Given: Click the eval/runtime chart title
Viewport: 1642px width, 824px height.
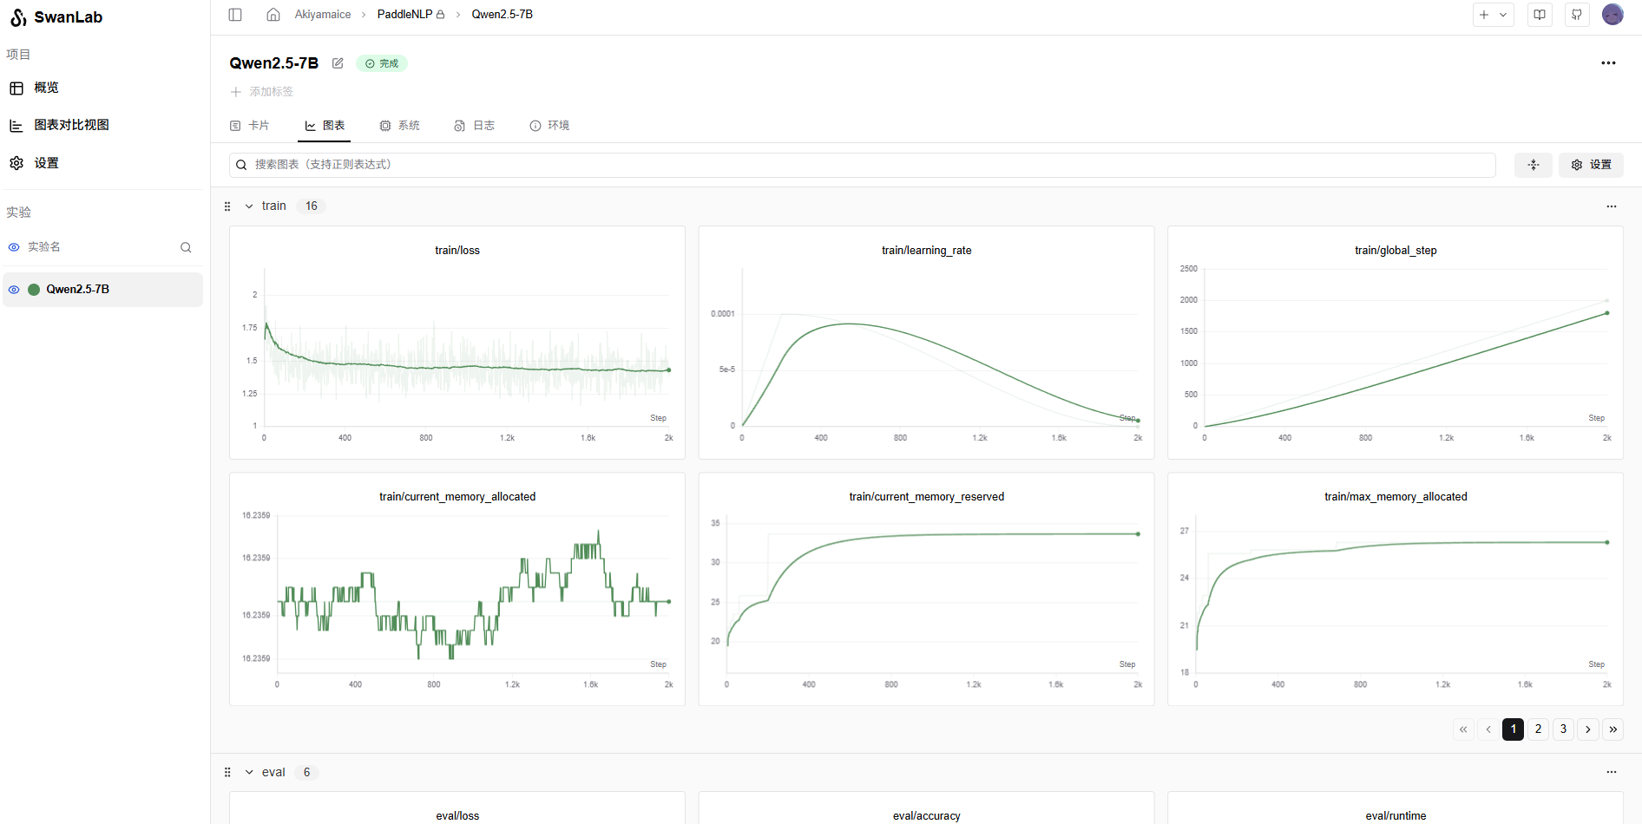Looking at the screenshot, I should point(1396,816).
